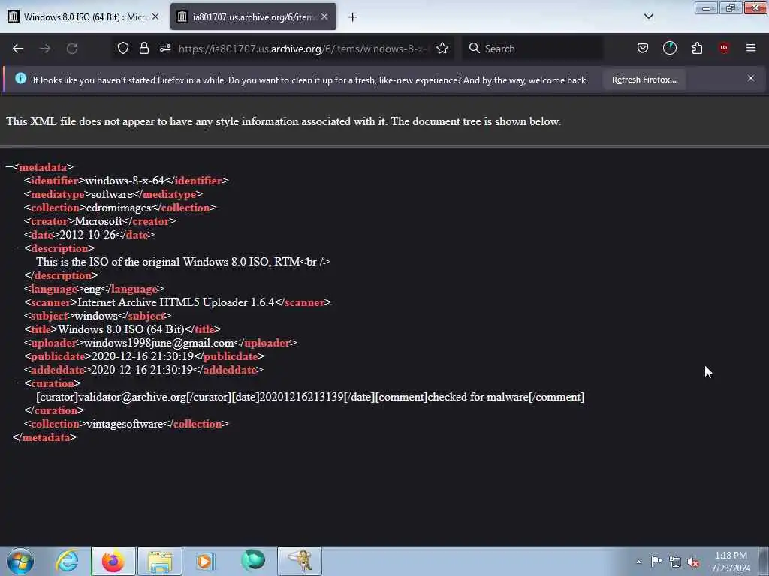Open the Pocket save icon

coord(643,48)
